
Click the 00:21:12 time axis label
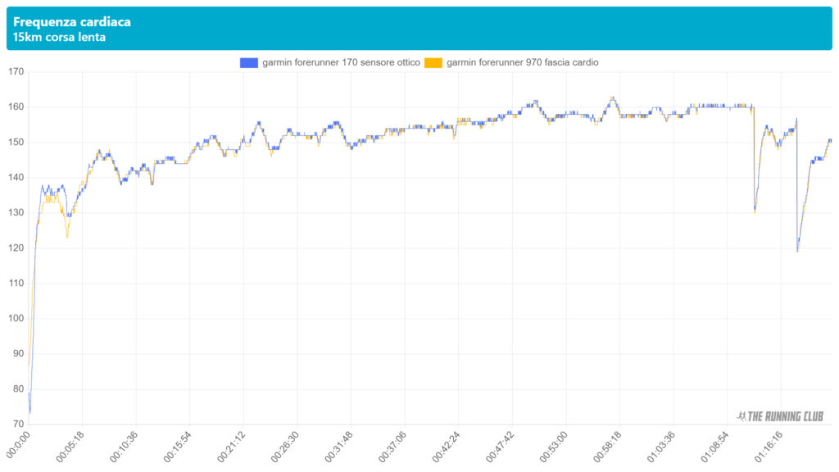point(231,447)
